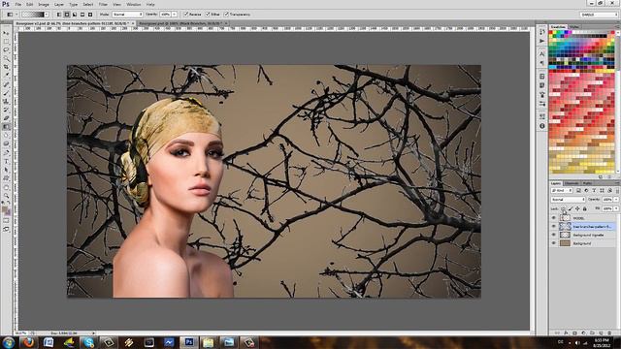Toggle the Transparency checkbox

(x=226, y=15)
